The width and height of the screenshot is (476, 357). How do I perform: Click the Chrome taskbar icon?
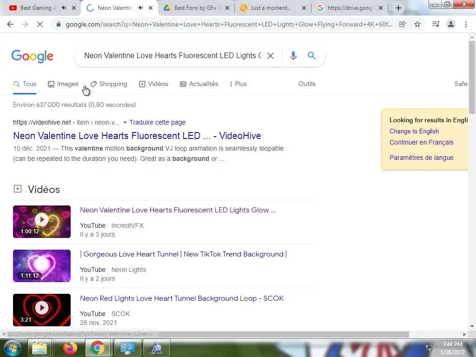pyautogui.click(x=98, y=348)
